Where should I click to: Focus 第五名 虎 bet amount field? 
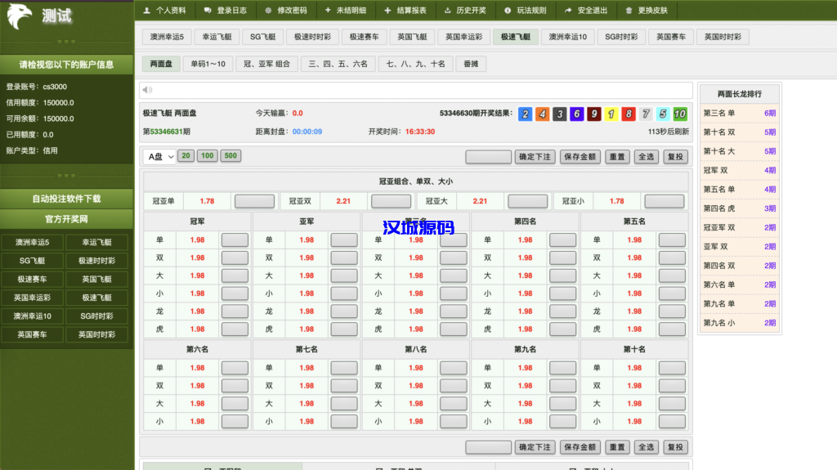(672, 329)
